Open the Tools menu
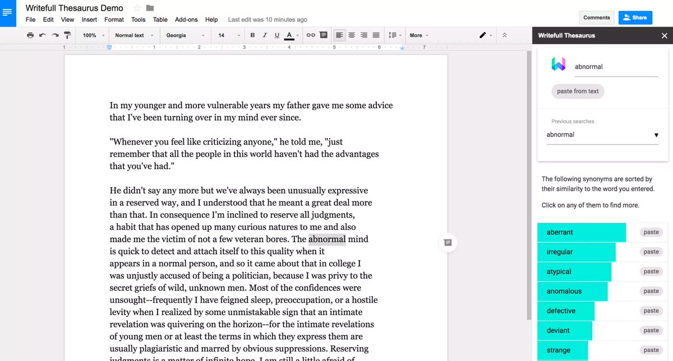 click(x=138, y=20)
